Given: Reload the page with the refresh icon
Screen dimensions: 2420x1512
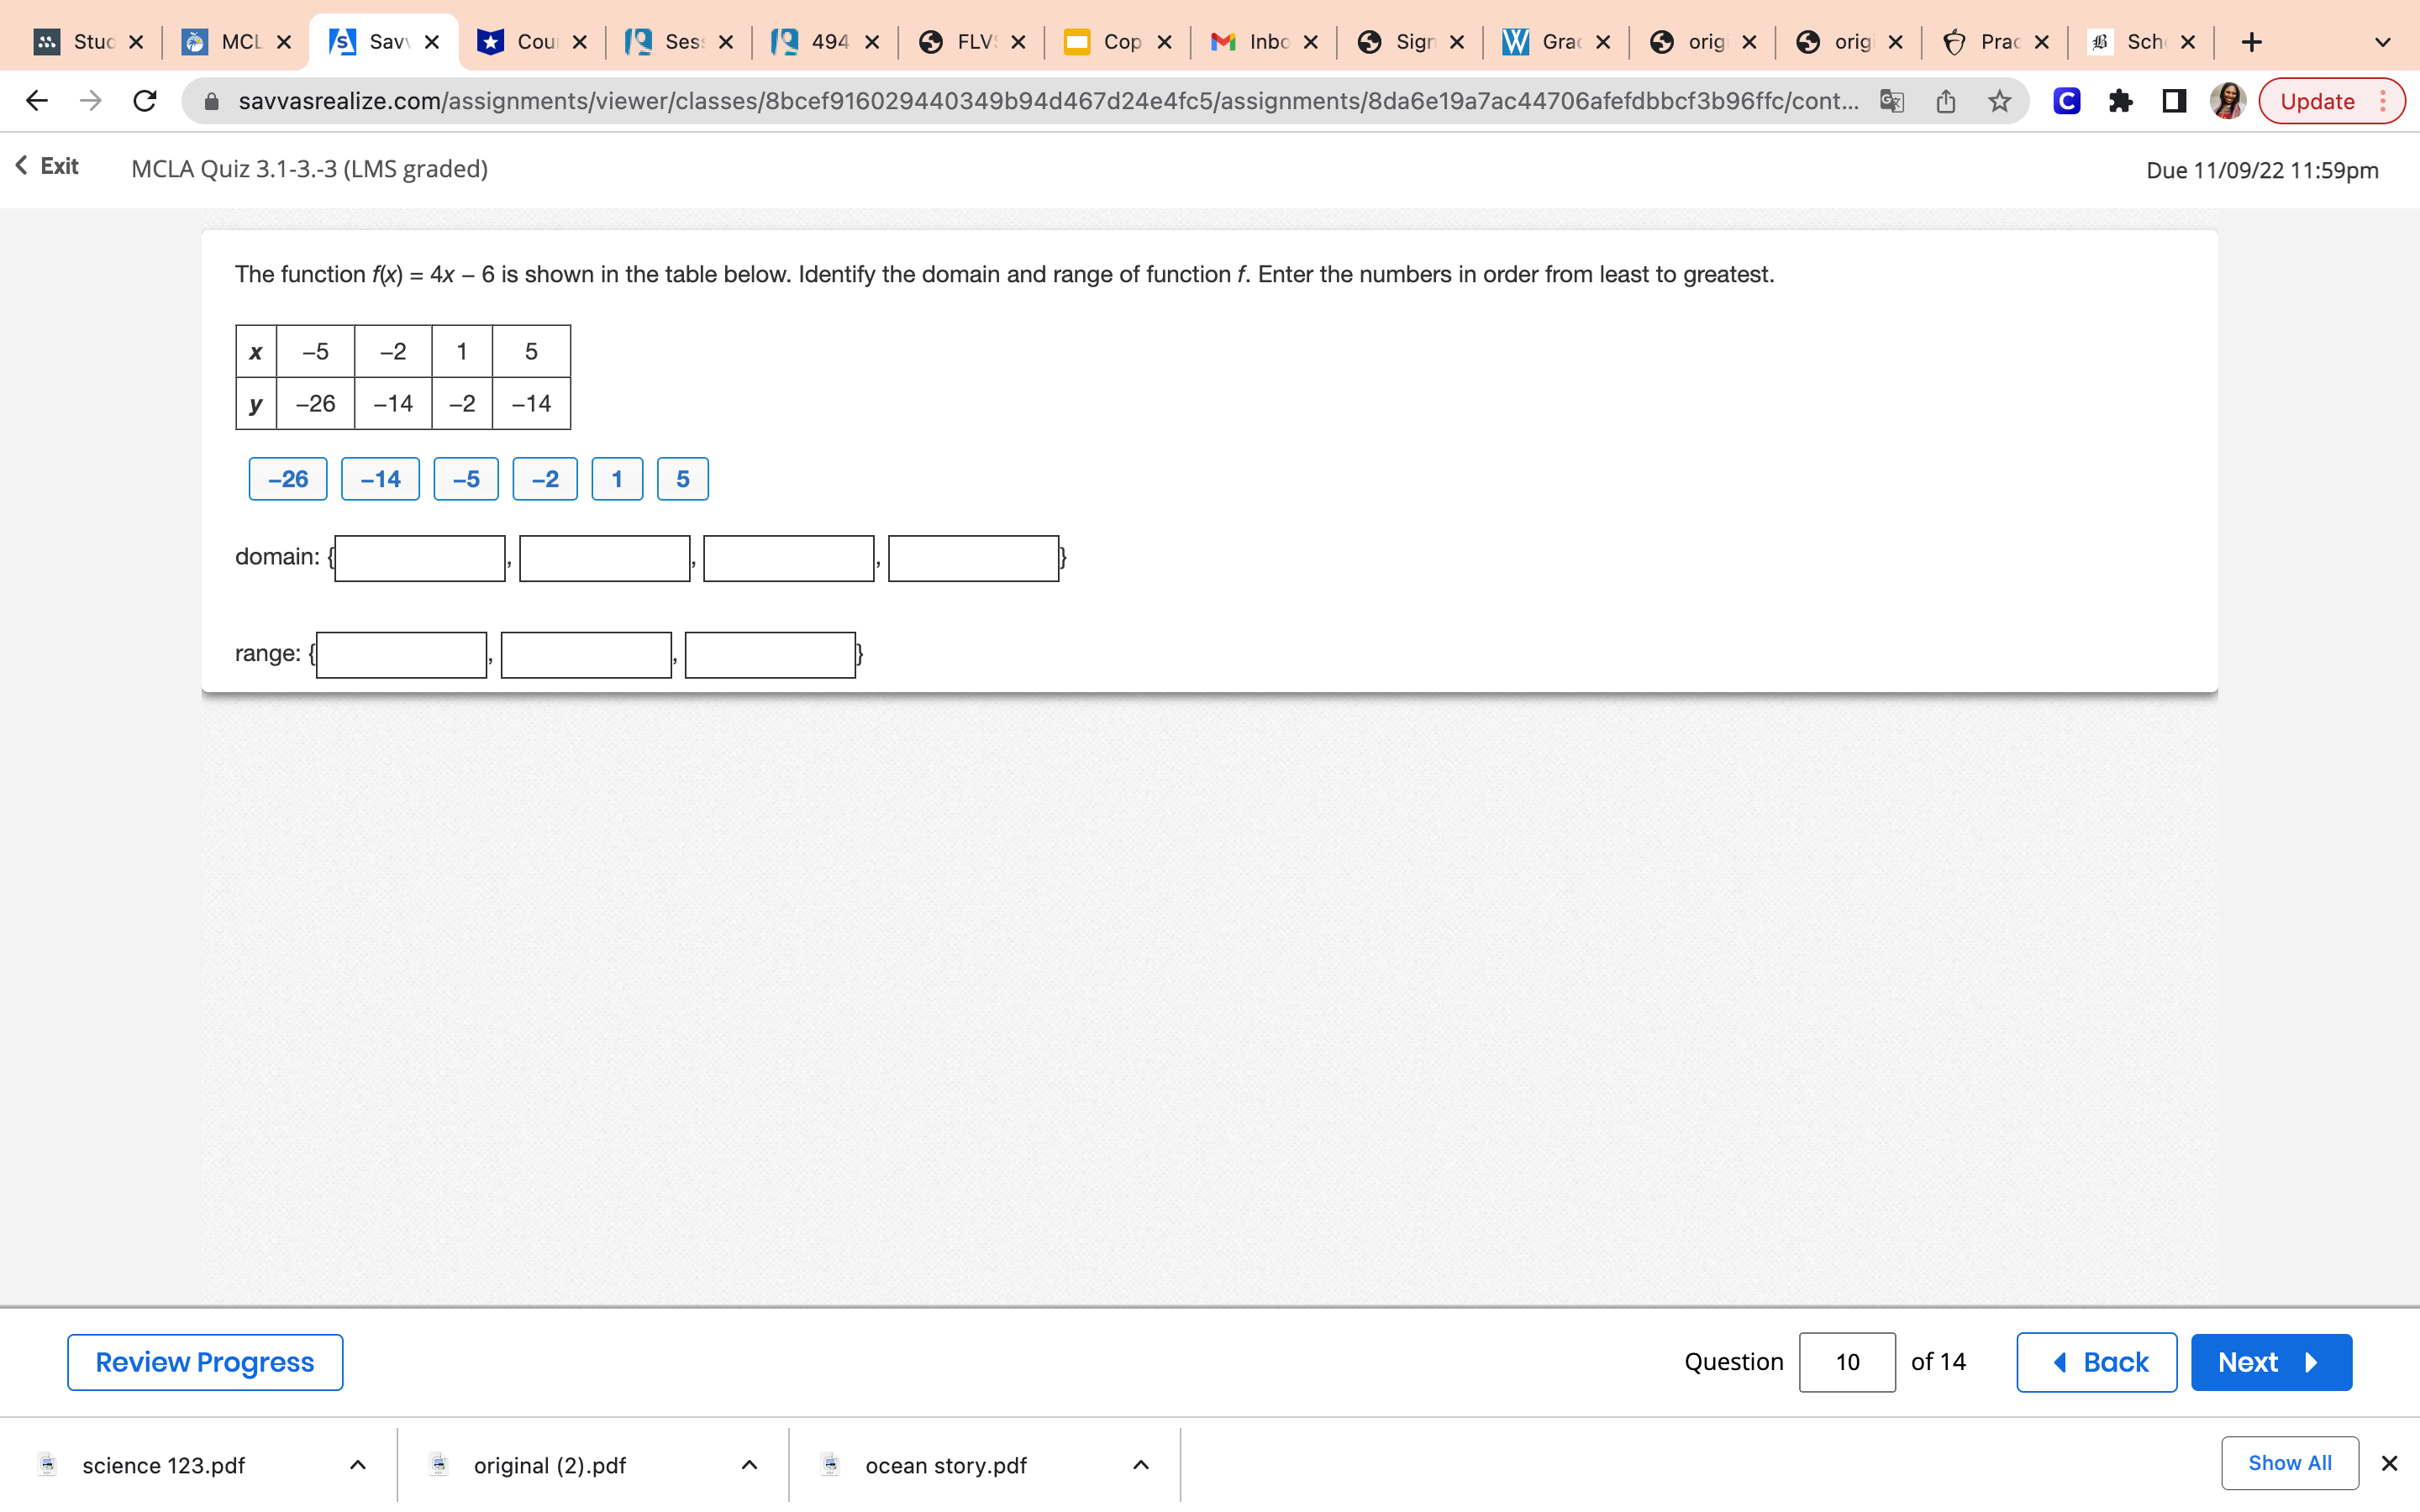Looking at the screenshot, I should (x=145, y=101).
